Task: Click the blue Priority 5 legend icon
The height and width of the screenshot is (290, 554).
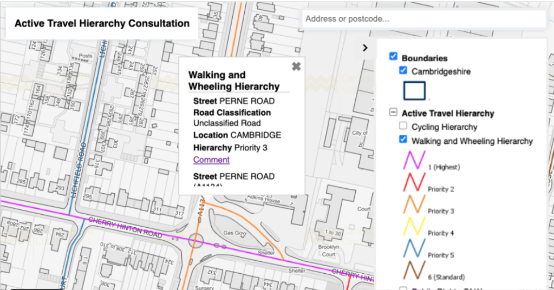Action: point(414,248)
